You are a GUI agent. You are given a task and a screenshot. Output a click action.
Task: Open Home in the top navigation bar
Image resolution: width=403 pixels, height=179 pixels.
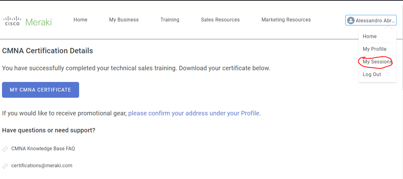coord(81,20)
